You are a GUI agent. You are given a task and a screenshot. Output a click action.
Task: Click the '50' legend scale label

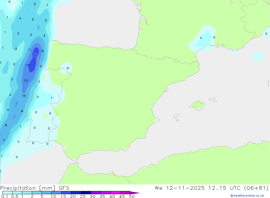132,196
